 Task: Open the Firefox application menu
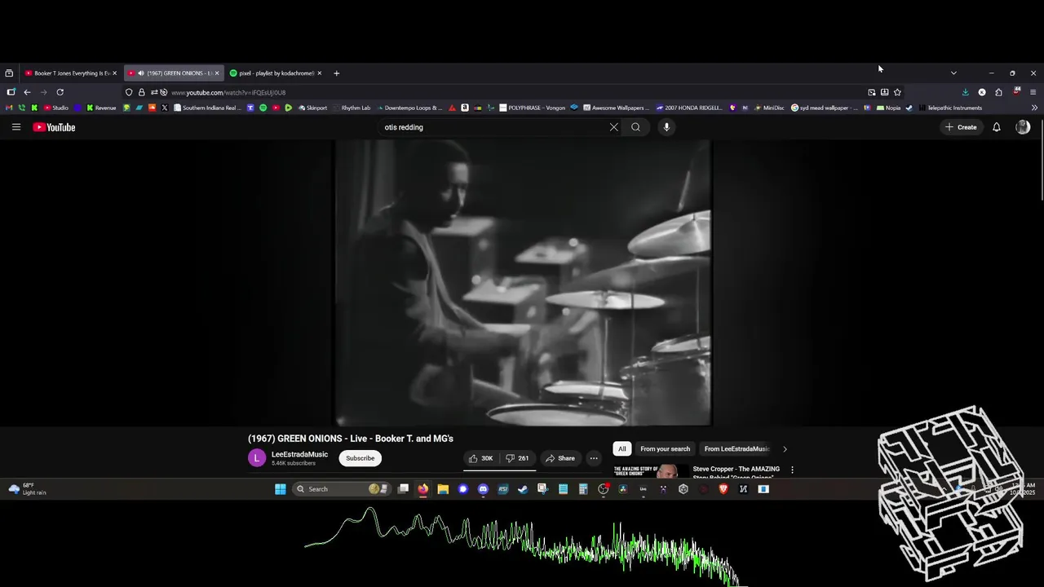[1033, 92]
